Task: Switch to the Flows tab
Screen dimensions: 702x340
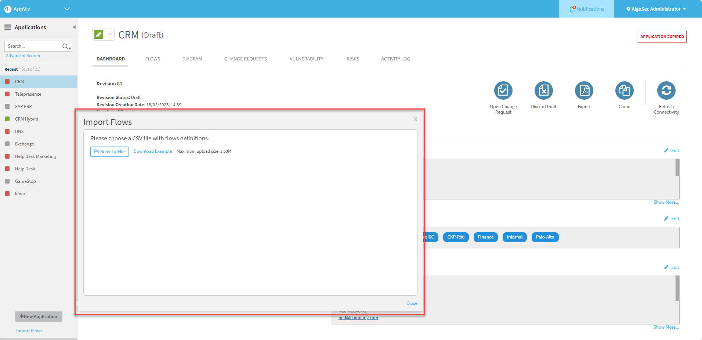Action: [153, 59]
